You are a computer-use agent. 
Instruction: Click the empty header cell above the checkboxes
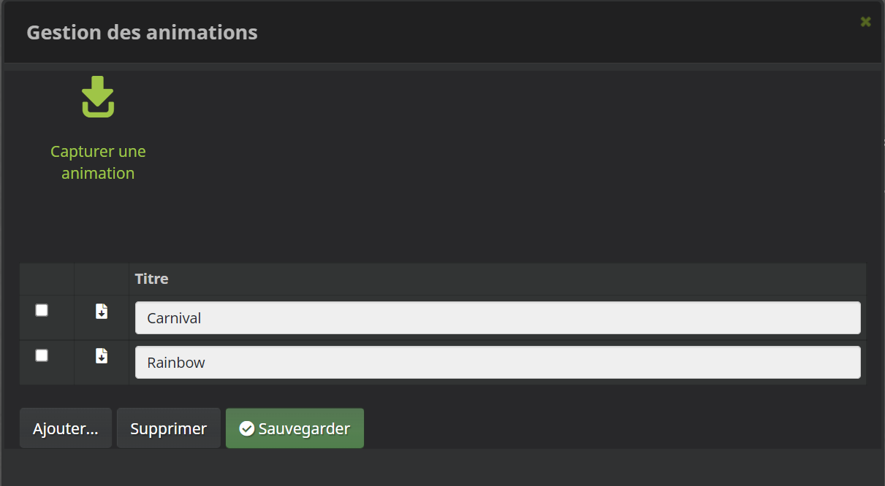point(47,279)
